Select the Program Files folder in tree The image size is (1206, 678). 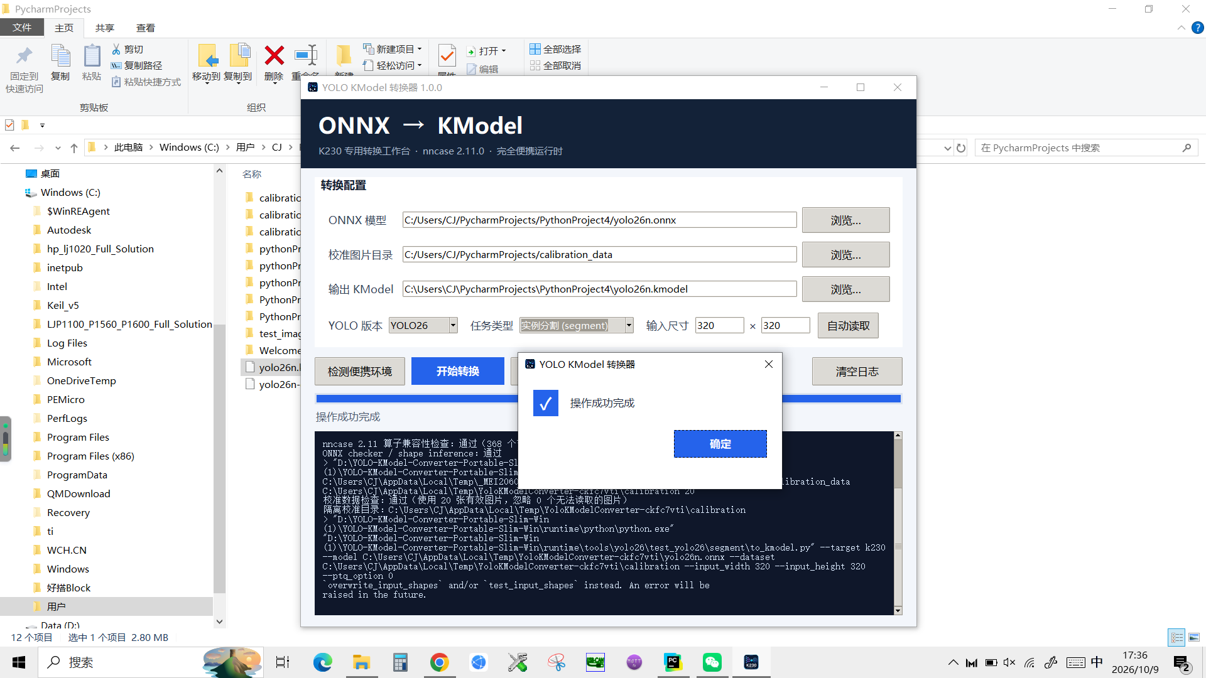click(78, 437)
